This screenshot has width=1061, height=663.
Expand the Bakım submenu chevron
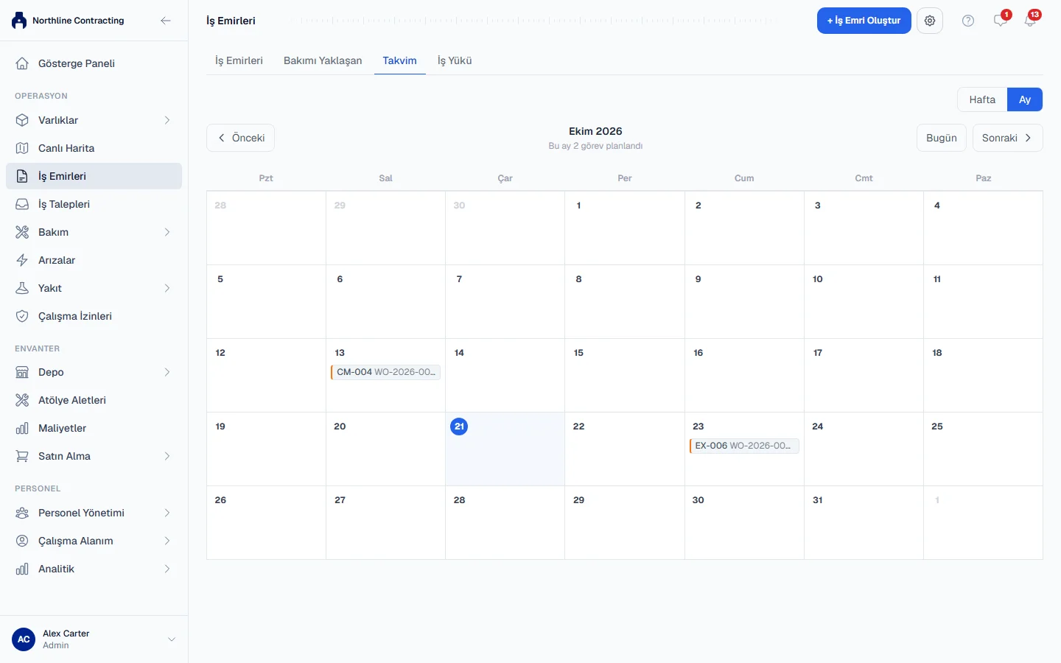167,232
